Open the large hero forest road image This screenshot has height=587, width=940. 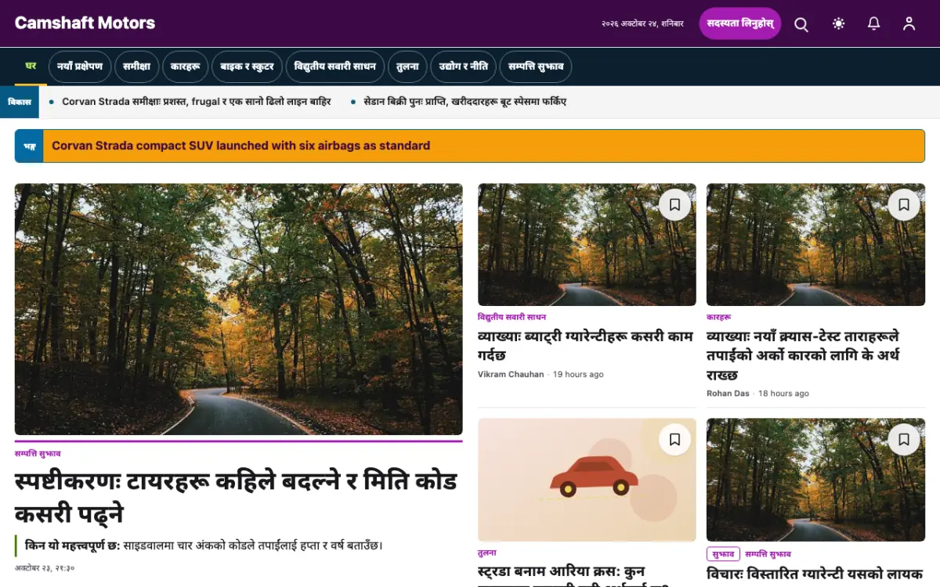[239, 309]
